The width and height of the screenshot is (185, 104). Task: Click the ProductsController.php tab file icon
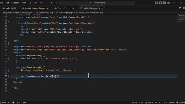pyautogui.click(x=23, y=8)
